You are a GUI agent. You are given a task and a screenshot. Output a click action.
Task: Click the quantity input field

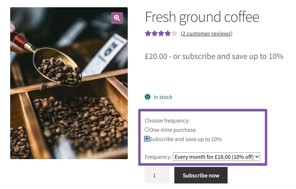[x=157, y=175]
